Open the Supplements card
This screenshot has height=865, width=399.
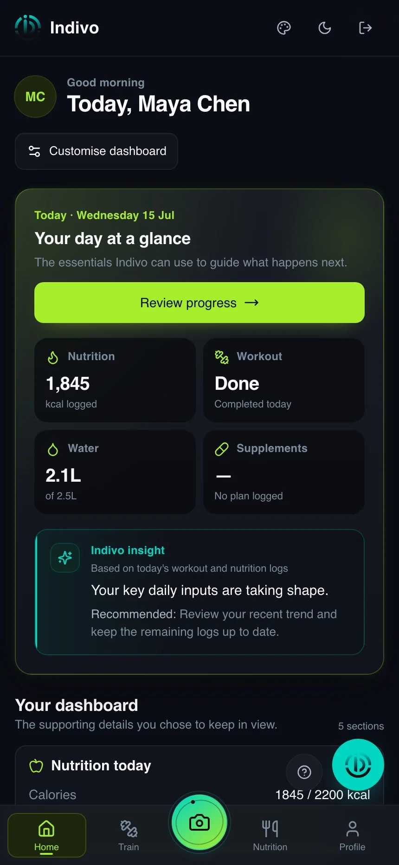click(284, 472)
